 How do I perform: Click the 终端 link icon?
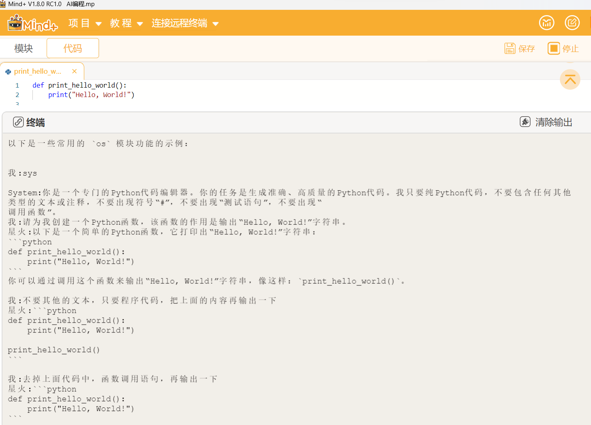click(18, 122)
